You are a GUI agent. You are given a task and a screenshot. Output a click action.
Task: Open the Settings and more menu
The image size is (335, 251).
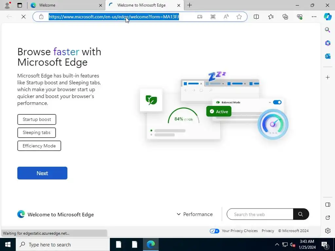[x=314, y=17]
